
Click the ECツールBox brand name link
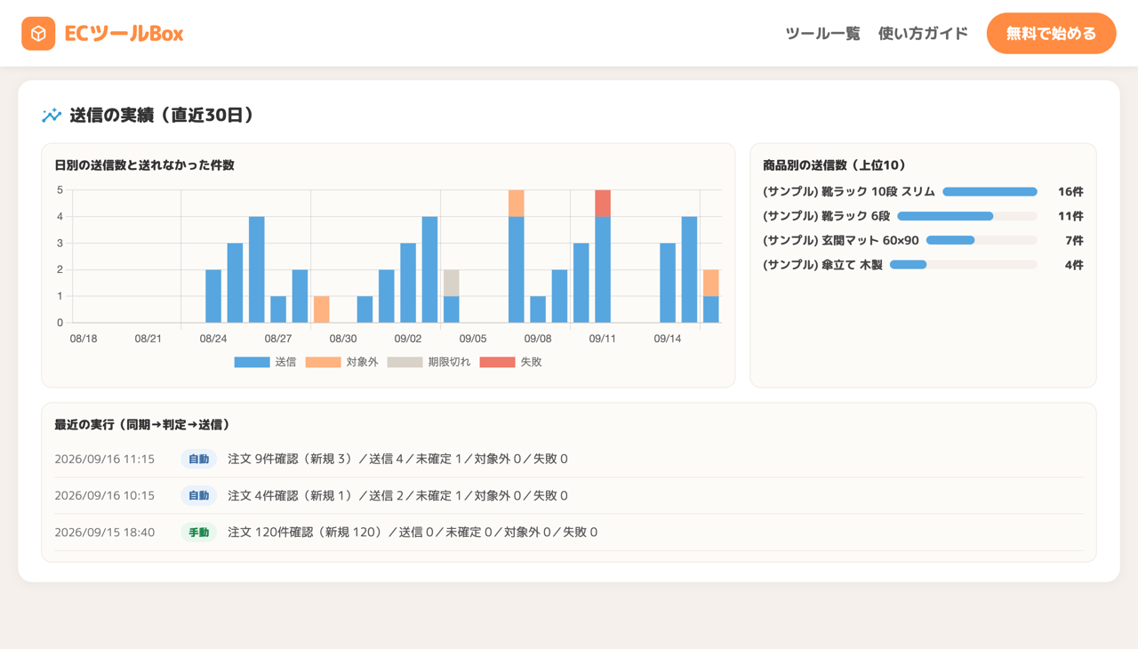(x=124, y=34)
